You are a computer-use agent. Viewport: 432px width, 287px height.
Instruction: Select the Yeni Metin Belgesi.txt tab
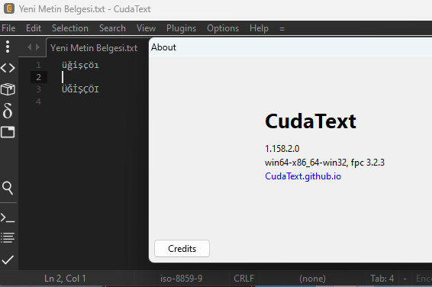click(x=94, y=48)
